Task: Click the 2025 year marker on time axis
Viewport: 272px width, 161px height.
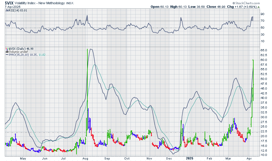Action: pos(190,158)
